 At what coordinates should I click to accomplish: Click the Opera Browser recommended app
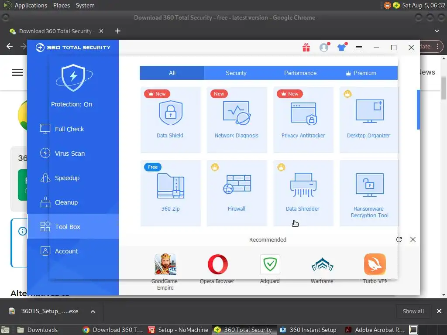click(217, 269)
